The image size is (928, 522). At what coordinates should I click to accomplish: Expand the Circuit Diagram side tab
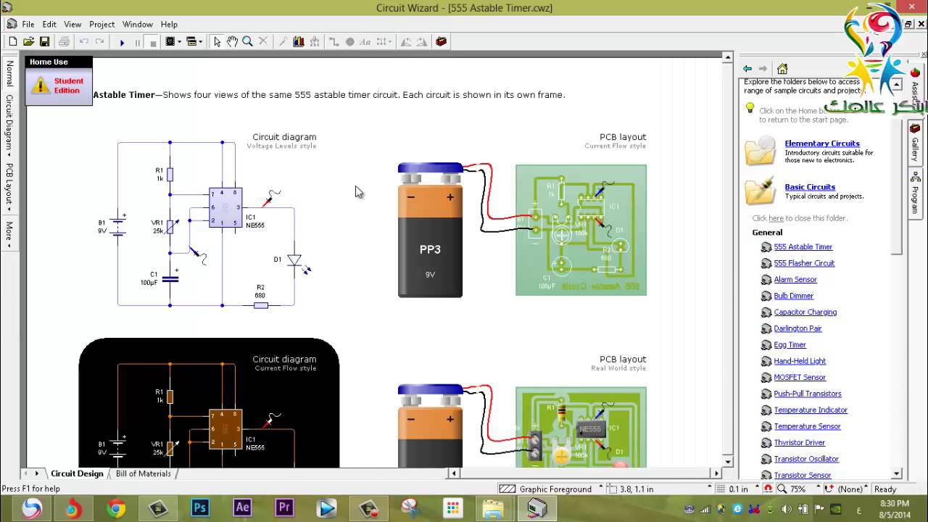coord(9,125)
